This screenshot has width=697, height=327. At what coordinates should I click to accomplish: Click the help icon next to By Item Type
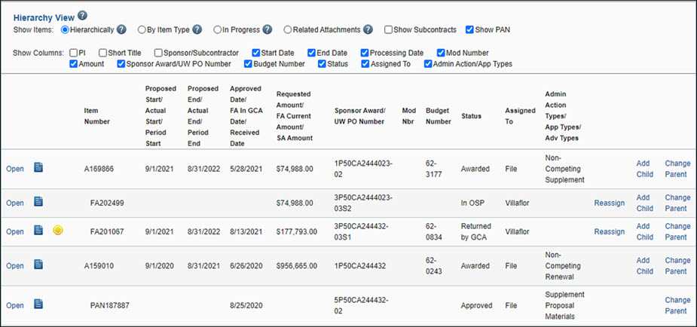point(197,29)
